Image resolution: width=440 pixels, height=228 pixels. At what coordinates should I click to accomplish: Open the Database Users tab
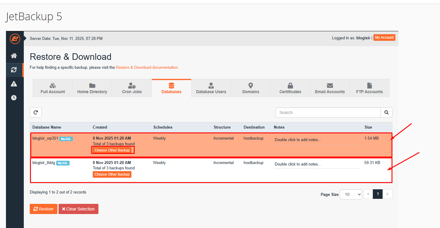pos(211,88)
